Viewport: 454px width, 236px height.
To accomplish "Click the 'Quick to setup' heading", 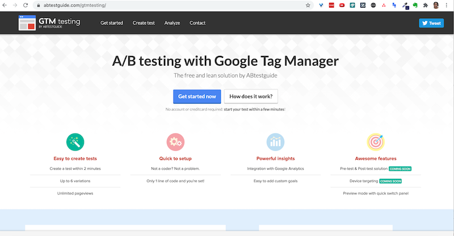I will click(x=175, y=158).
